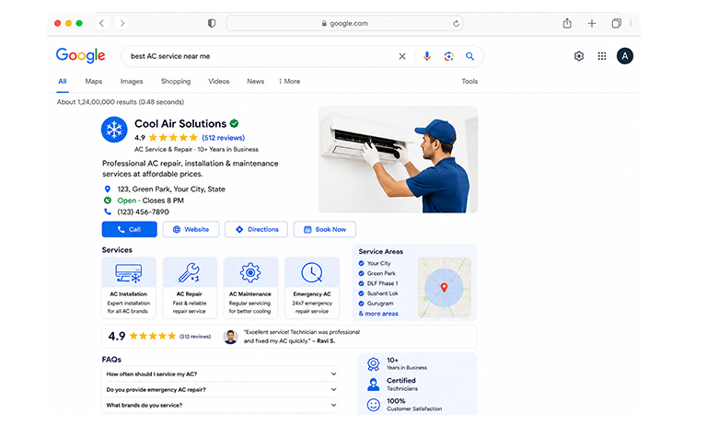The image size is (707, 425).
Task: Click the small (512 reviews) link by 4.9
Action: [x=195, y=337]
